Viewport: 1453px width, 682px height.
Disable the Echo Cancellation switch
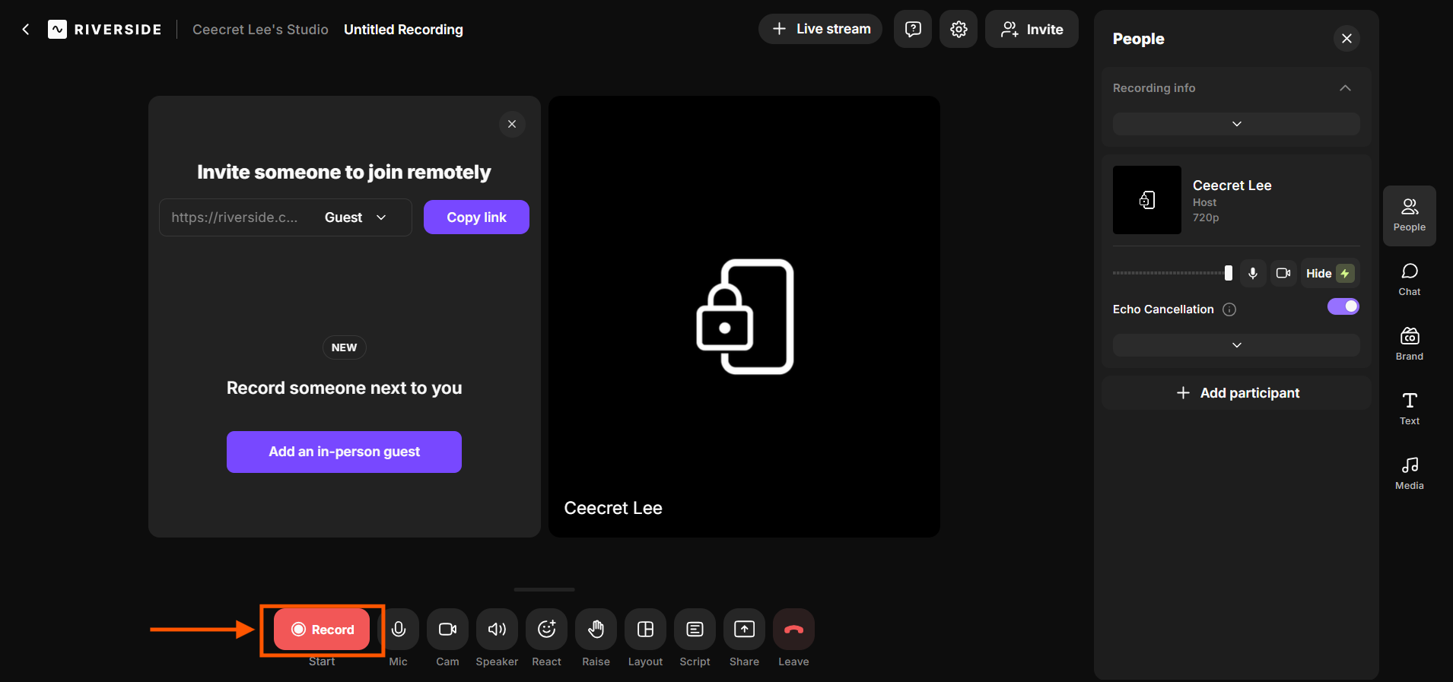tap(1343, 306)
